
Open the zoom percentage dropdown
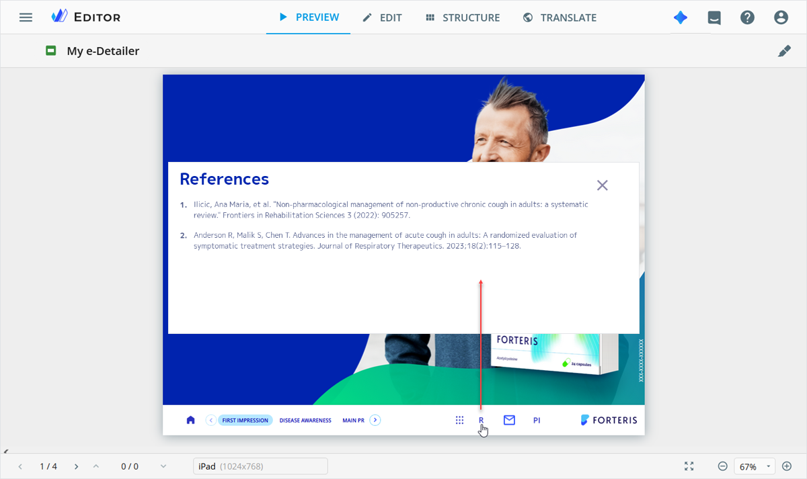click(755, 466)
